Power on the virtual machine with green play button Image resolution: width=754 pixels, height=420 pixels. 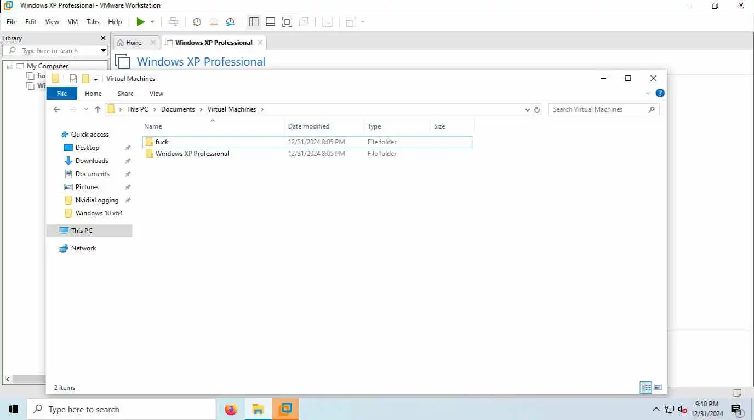coord(141,22)
